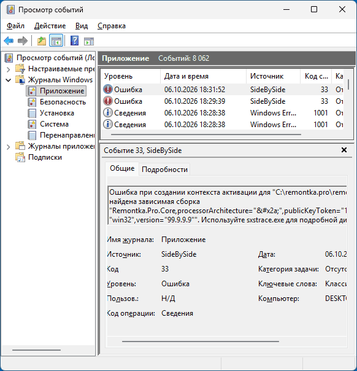Click the event list horizontal scrollbar
The width and height of the screenshot is (357, 371).
[206, 135]
